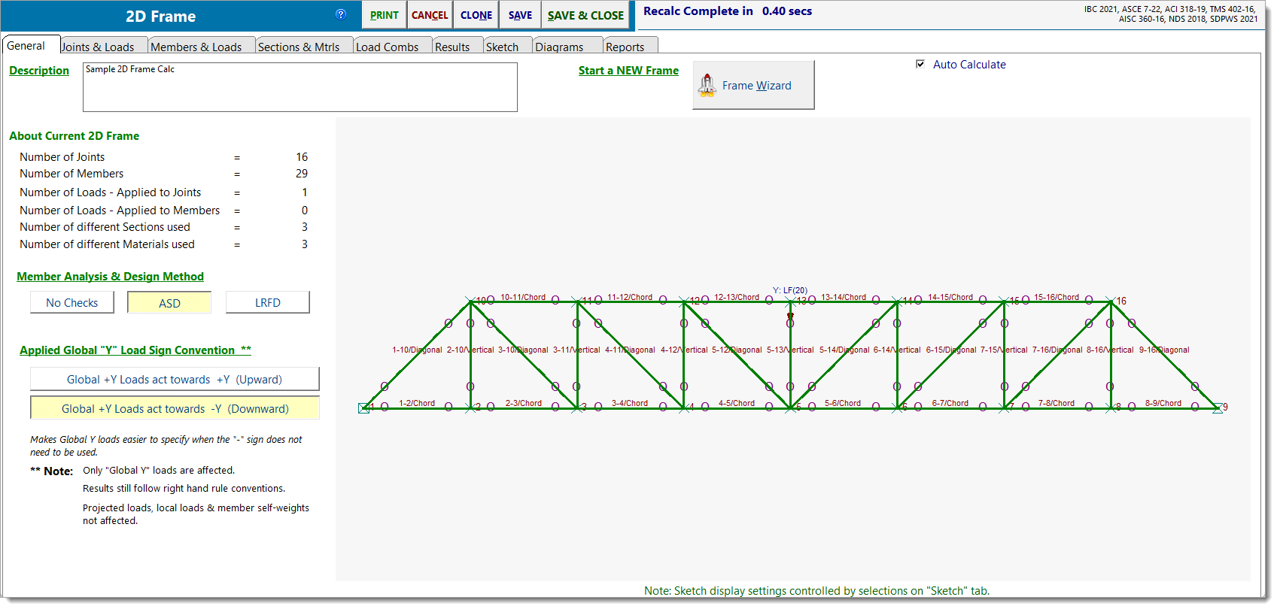This screenshot has width=1277, height=609.
Task: Select the ASD design method
Action: click(169, 303)
